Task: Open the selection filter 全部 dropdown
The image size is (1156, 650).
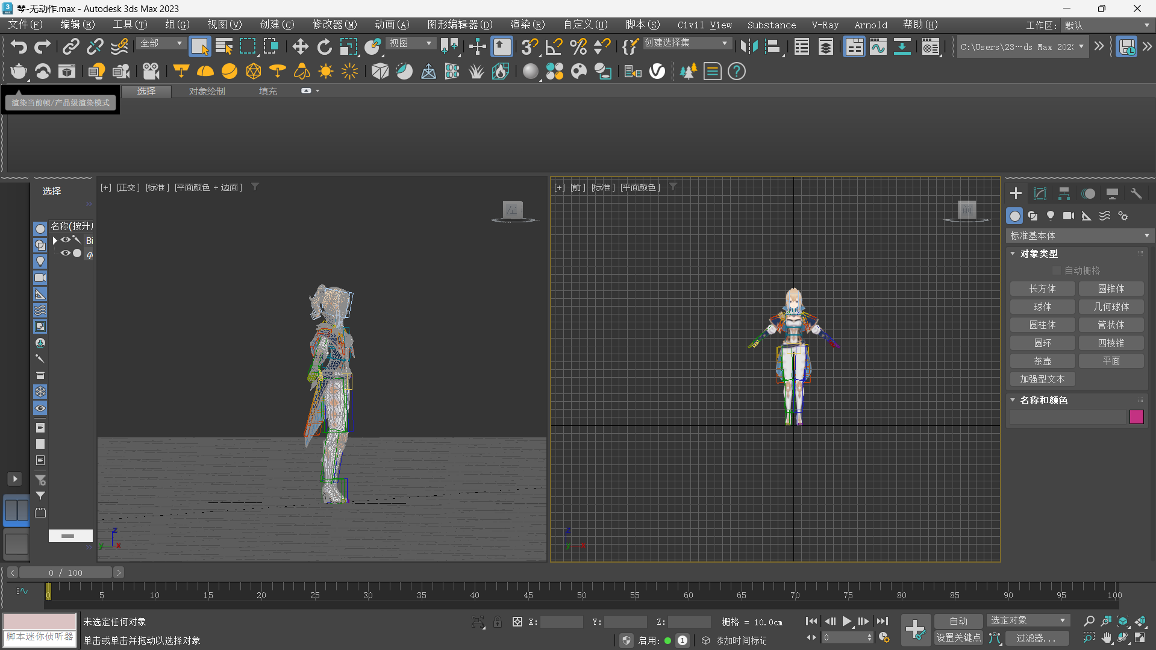Action: pyautogui.click(x=161, y=43)
